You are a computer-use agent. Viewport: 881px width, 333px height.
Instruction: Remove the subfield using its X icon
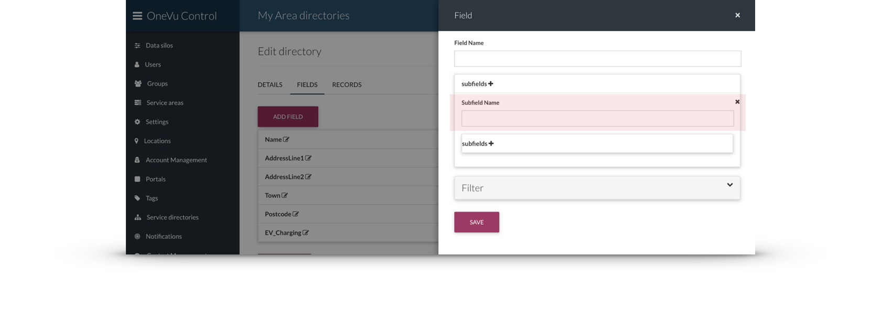tap(737, 102)
